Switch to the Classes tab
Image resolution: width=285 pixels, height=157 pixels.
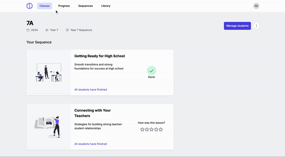[x=45, y=6]
